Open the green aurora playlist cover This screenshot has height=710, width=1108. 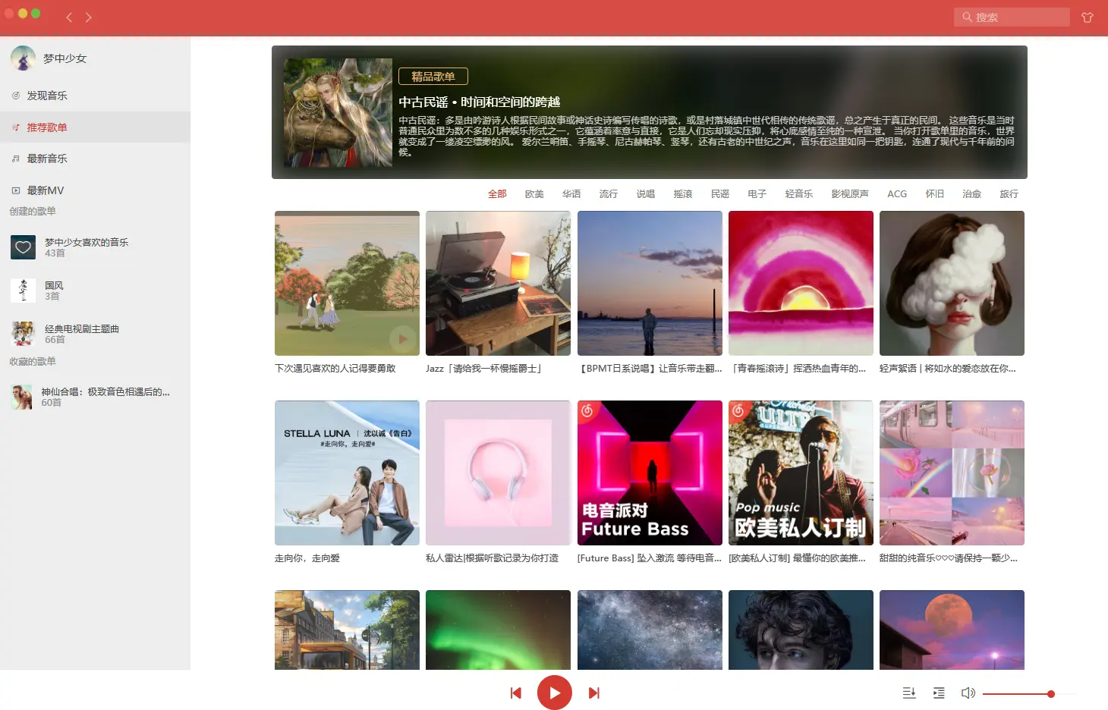coord(498,630)
